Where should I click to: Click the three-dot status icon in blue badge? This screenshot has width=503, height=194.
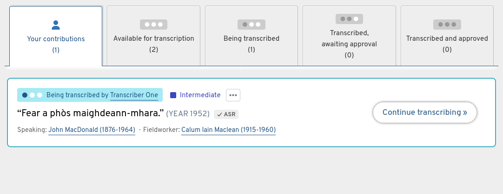(33, 95)
